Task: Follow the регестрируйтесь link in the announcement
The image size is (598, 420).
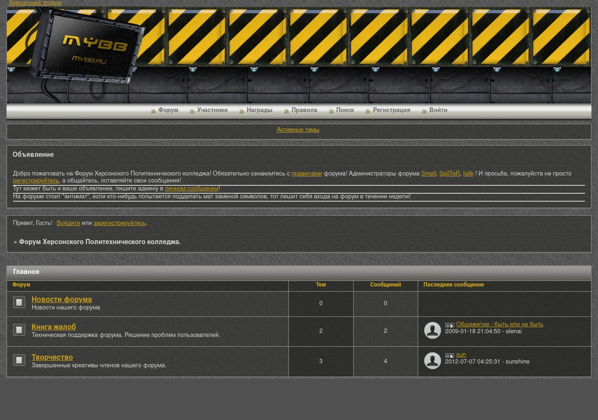Action: tap(36, 181)
